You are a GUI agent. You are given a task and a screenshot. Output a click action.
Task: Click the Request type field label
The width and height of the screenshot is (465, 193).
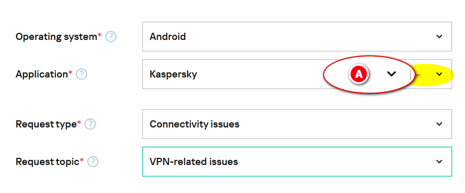pos(46,124)
